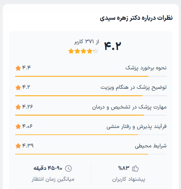The height and width of the screenshot is (189, 181).
Task: Click the star icon beside ۴.۰۶ rating
Action: (x=18, y=126)
